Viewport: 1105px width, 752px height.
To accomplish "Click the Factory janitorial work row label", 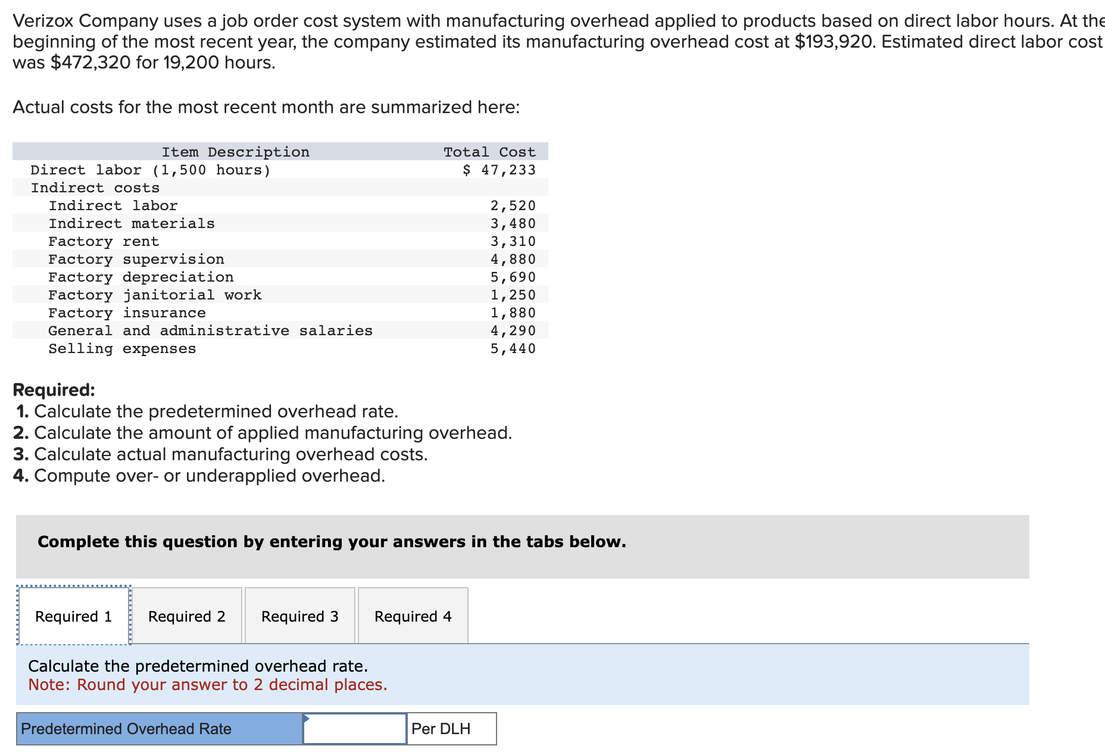I will click(x=155, y=295).
